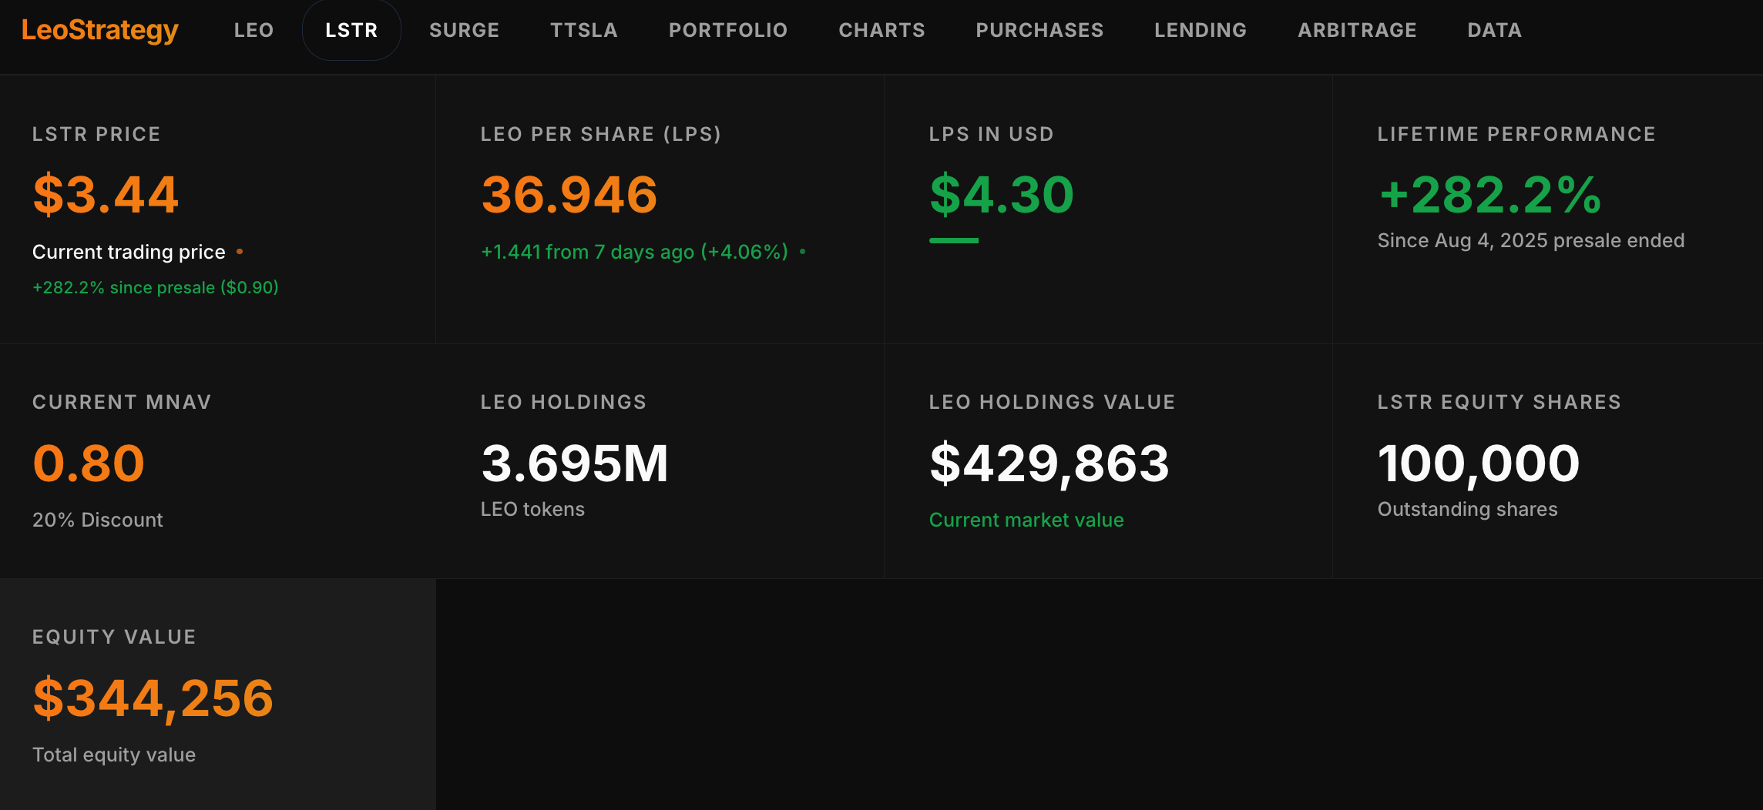Select the $3.44 LSTR price value

[x=106, y=195]
